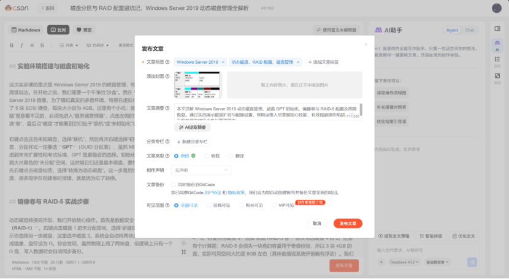Screen dimensions: 509x279
Task: Click the 创作者激励计划 badge
Action: pos(310,202)
